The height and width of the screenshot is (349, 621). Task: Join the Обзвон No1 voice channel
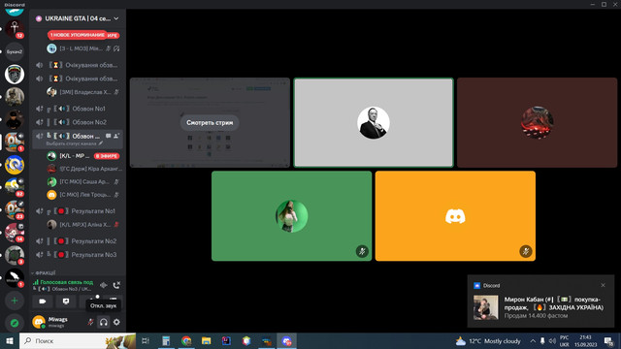click(78, 109)
